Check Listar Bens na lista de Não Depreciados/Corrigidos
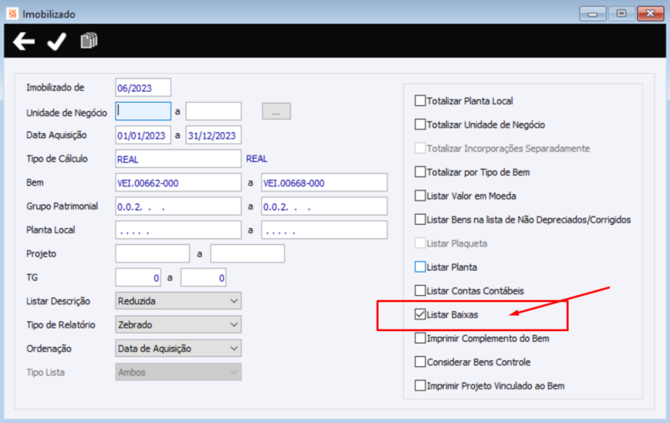Image resolution: width=670 pixels, height=423 pixels. (x=420, y=220)
